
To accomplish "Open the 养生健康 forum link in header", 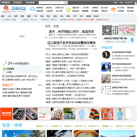I will tap(95, 11).
